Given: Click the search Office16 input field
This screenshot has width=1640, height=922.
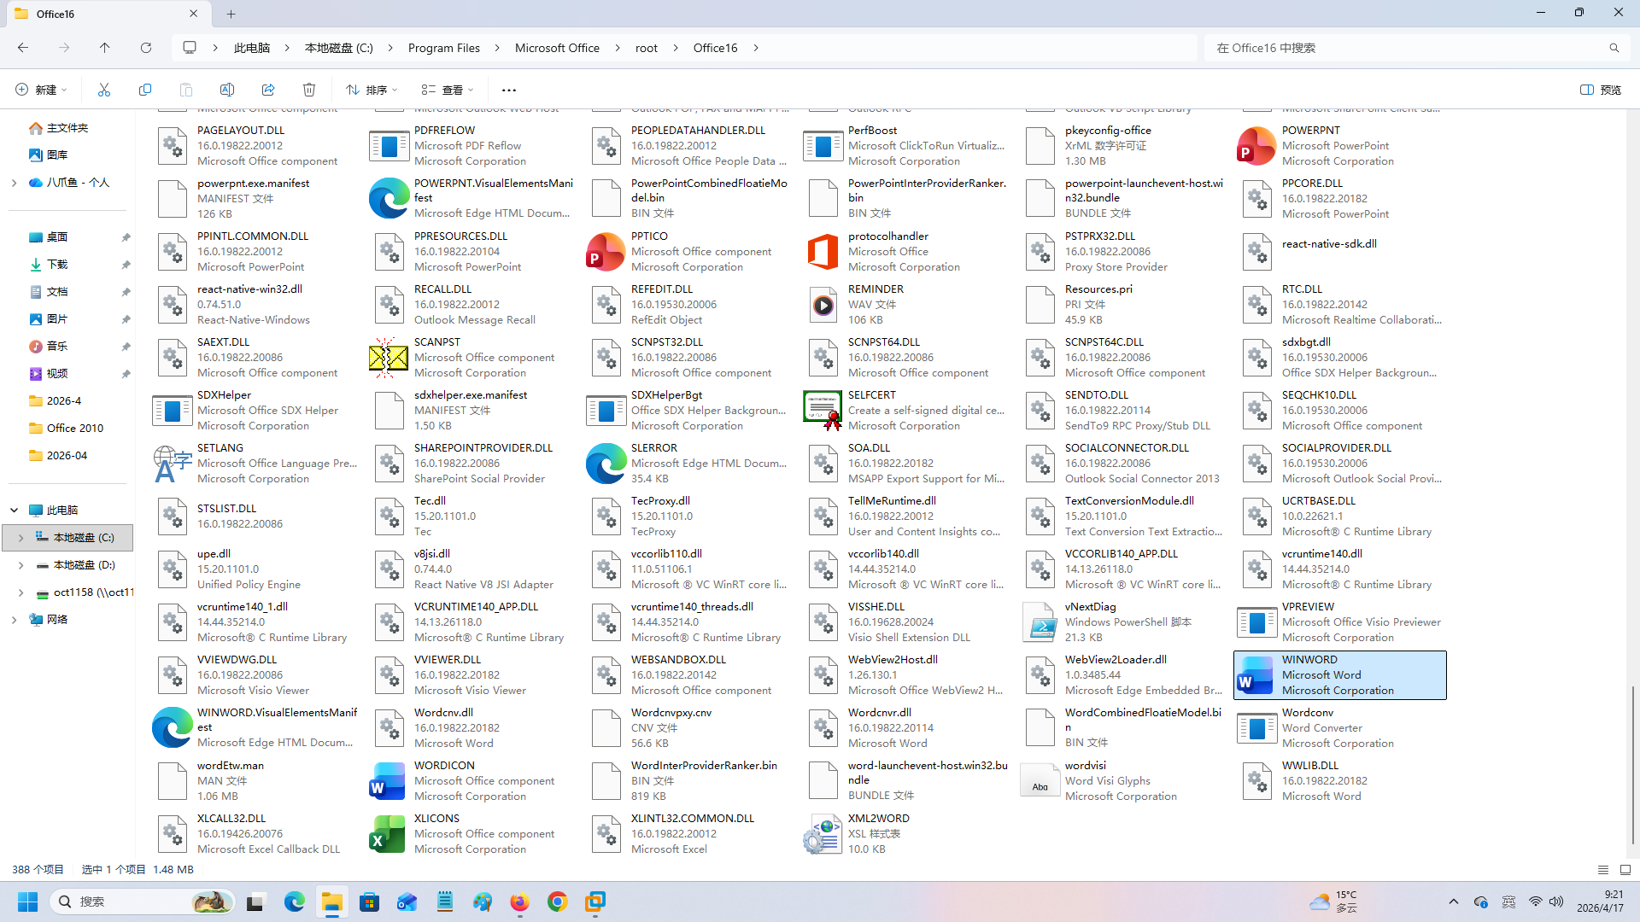Looking at the screenshot, I should 1401,48.
